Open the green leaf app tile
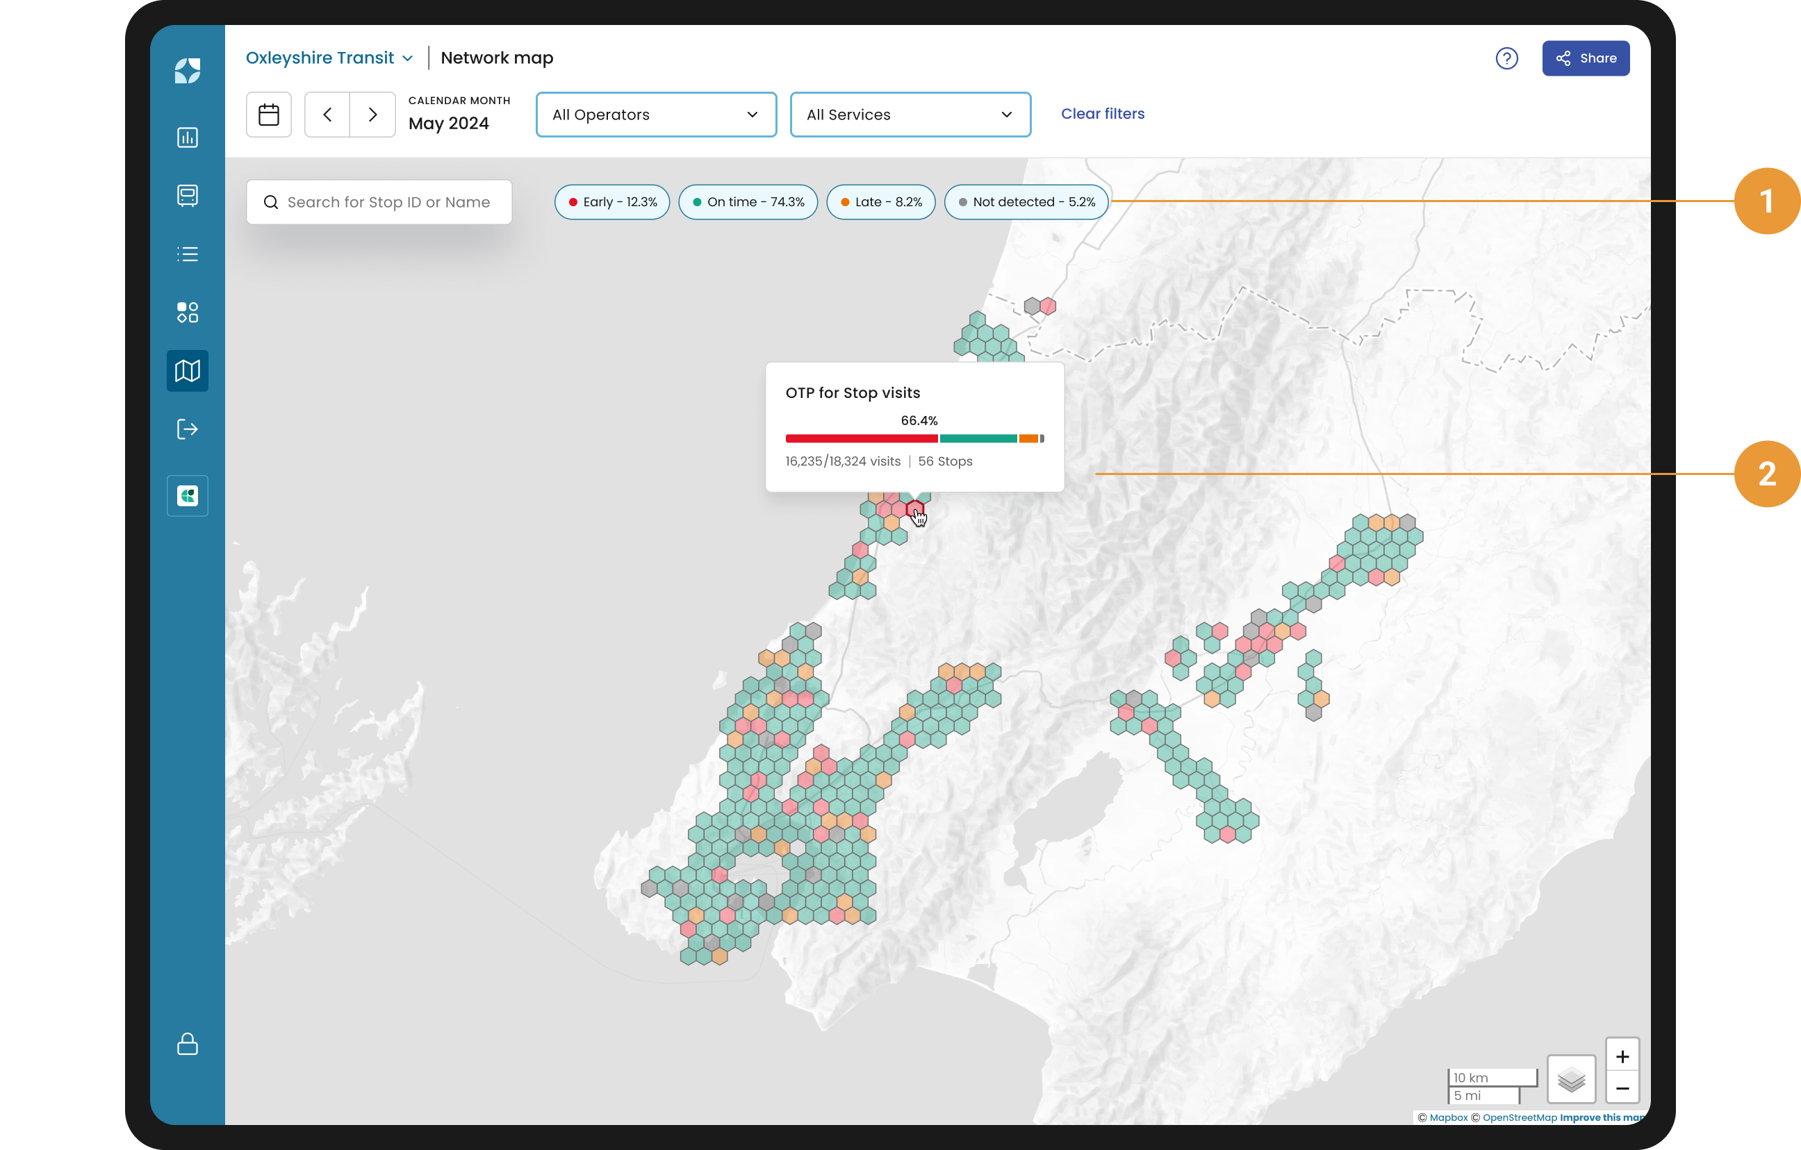This screenshot has width=1801, height=1150. click(x=187, y=495)
